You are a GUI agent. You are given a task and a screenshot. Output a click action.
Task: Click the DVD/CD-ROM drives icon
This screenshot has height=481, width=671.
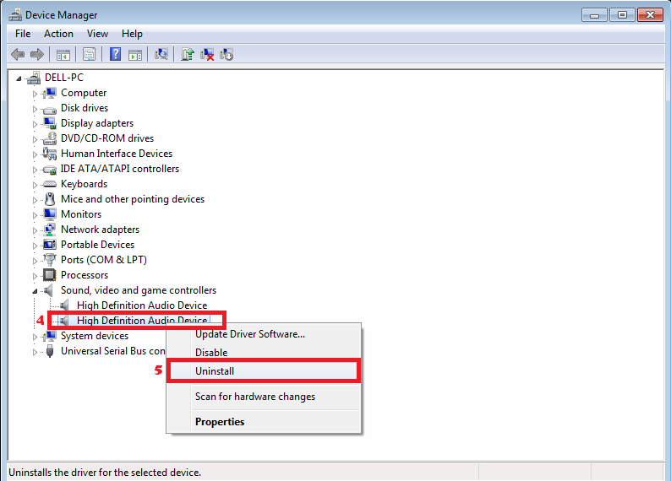pyautogui.click(x=50, y=138)
